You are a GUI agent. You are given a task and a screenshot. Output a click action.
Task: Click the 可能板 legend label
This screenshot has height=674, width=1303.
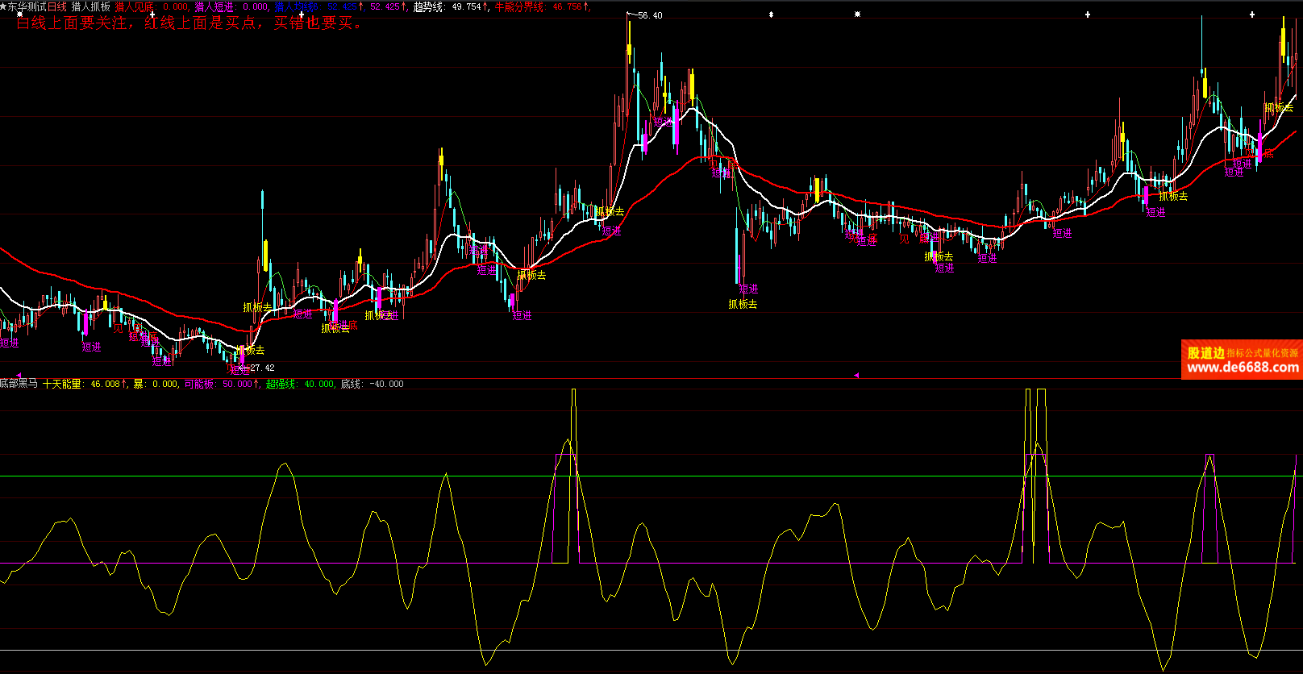(199, 384)
